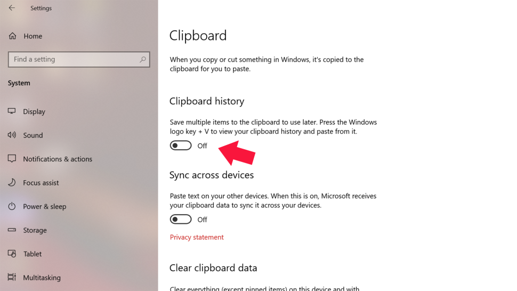Click the back arrow icon
The width and height of the screenshot is (517, 291).
(x=12, y=9)
